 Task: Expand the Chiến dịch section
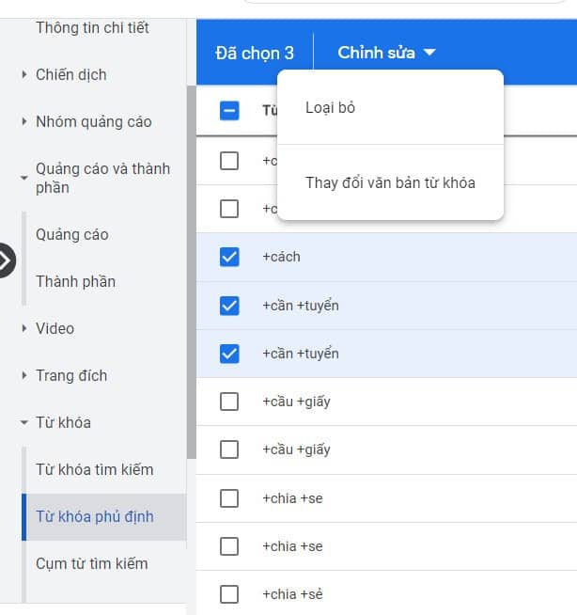(x=70, y=74)
